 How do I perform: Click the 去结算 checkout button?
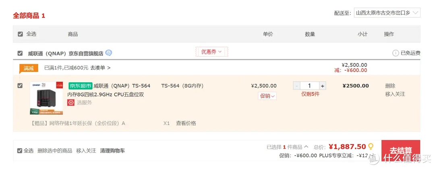coord(401,151)
